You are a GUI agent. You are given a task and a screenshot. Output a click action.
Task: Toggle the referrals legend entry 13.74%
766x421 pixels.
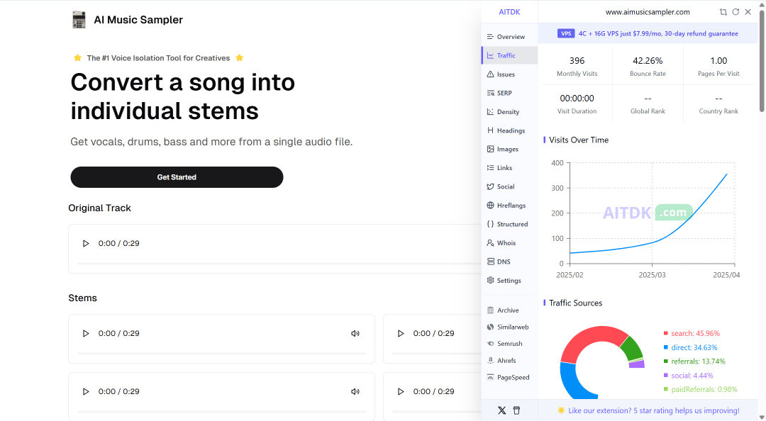click(x=694, y=361)
